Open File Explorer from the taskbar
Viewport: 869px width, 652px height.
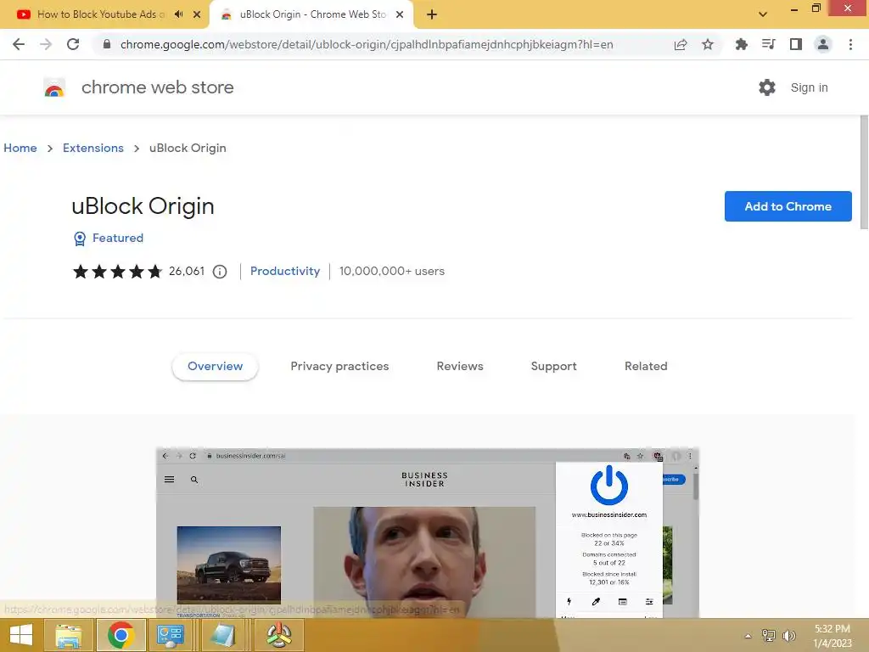click(x=68, y=635)
